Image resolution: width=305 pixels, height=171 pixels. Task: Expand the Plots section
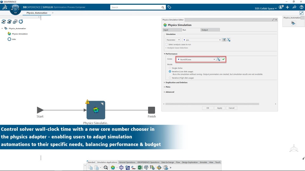pos(164,87)
